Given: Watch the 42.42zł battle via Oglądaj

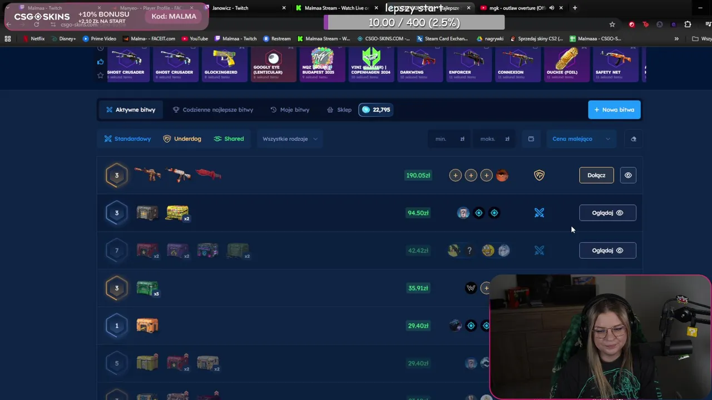Looking at the screenshot, I should point(607,251).
